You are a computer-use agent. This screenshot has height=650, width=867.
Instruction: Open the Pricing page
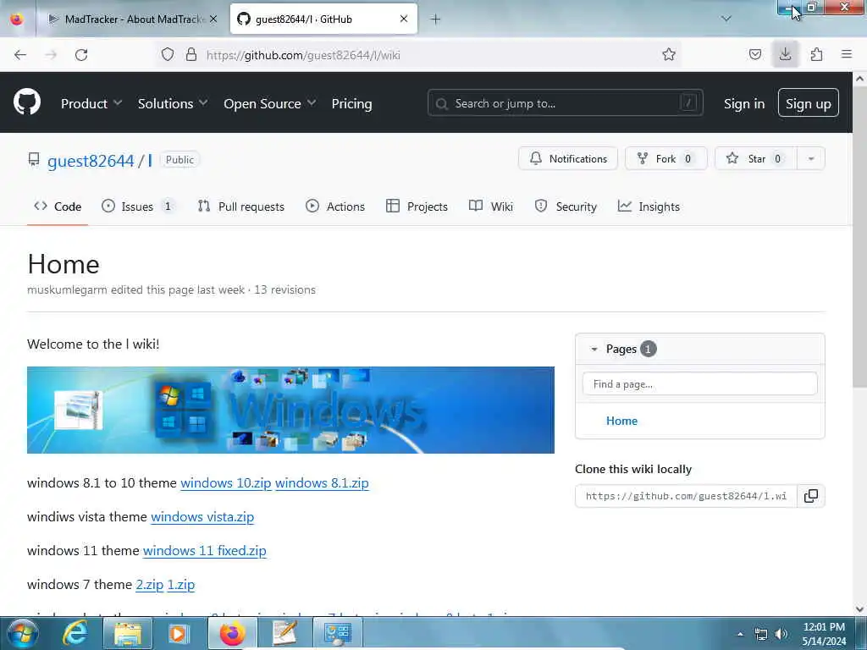(351, 103)
